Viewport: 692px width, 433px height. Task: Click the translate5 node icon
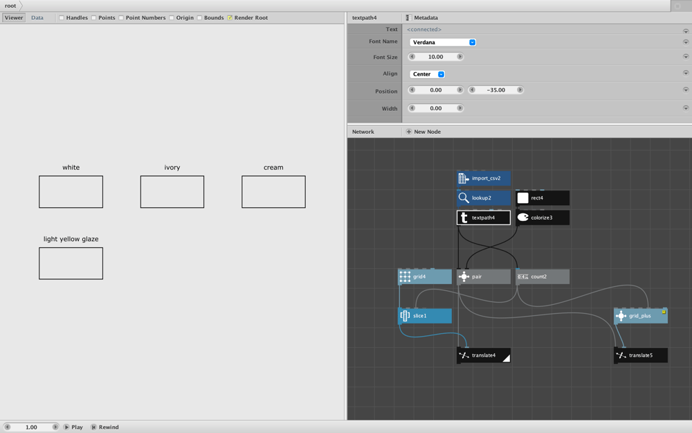tap(621, 355)
